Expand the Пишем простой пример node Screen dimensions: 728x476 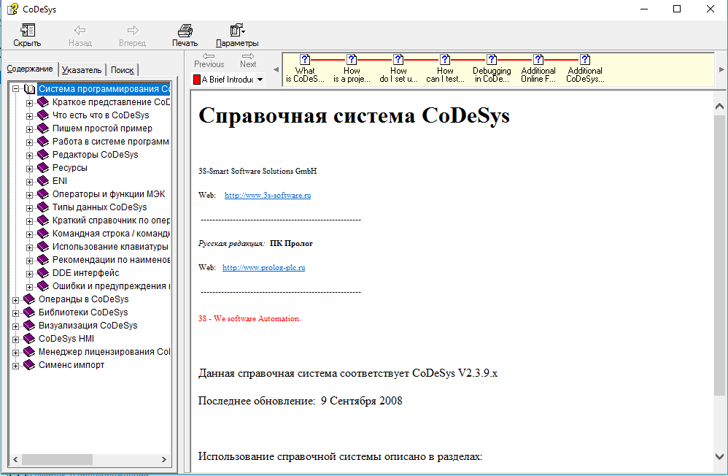(29, 129)
